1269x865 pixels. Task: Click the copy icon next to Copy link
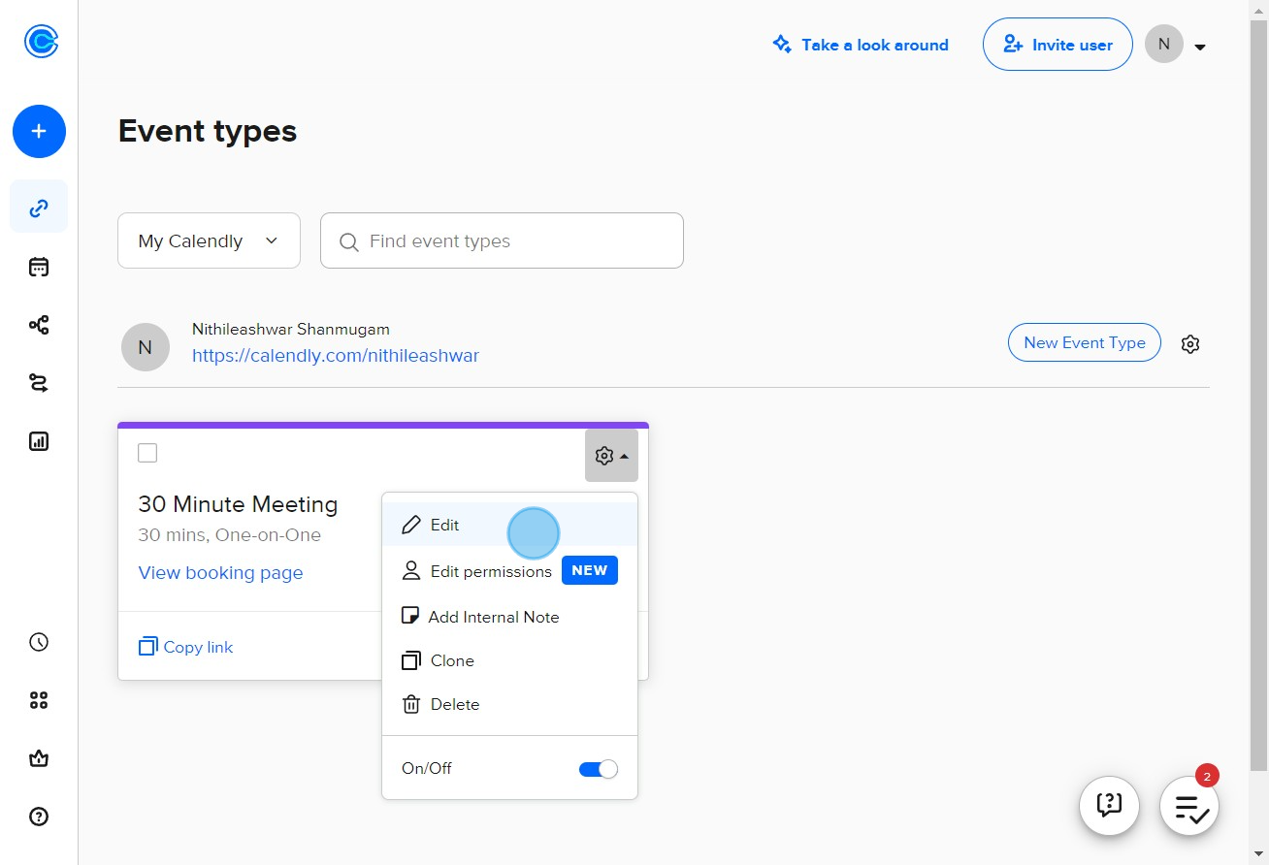[147, 647]
